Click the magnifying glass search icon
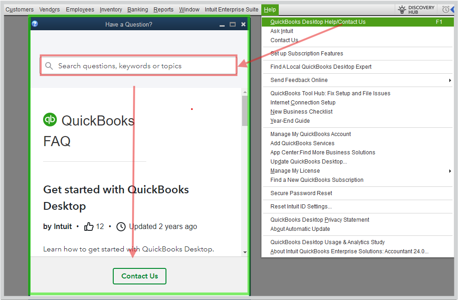The width and height of the screenshot is (458, 300). tap(49, 66)
